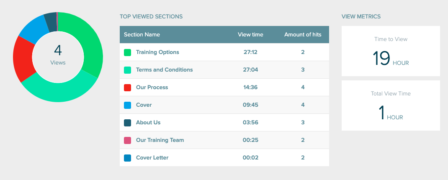The image size is (448, 180).
Task: Select the Training Options section row
Action: point(224,52)
